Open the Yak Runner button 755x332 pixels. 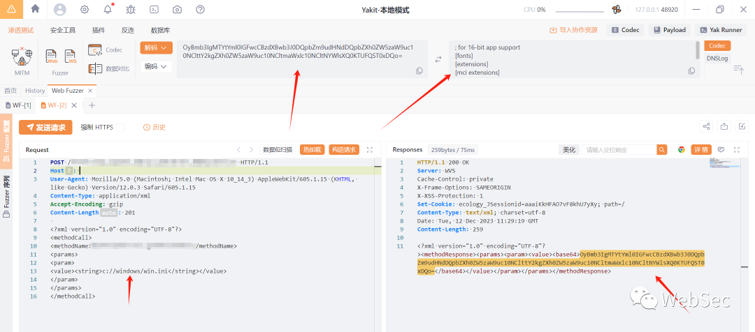pos(721,30)
